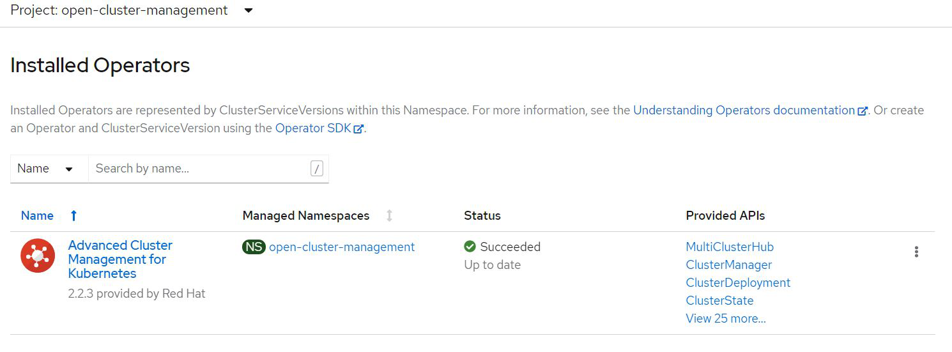Open Understanding Operators documentation link
Viewport: 952px width, 352px height.
(x=744, y=110)
